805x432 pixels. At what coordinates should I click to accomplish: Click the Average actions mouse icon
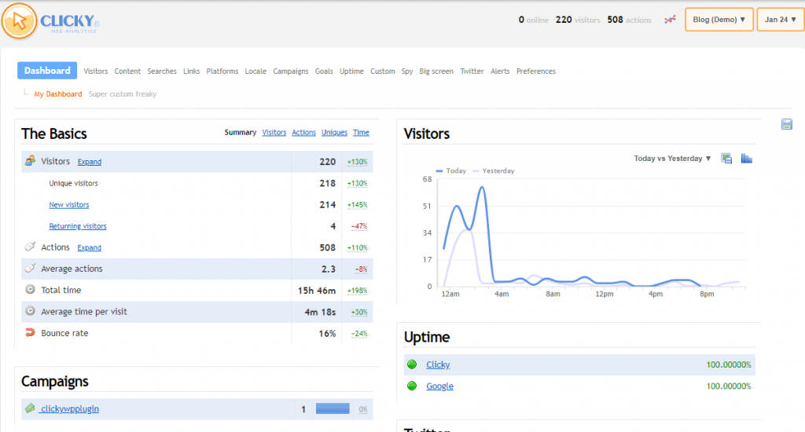point(31,268)
